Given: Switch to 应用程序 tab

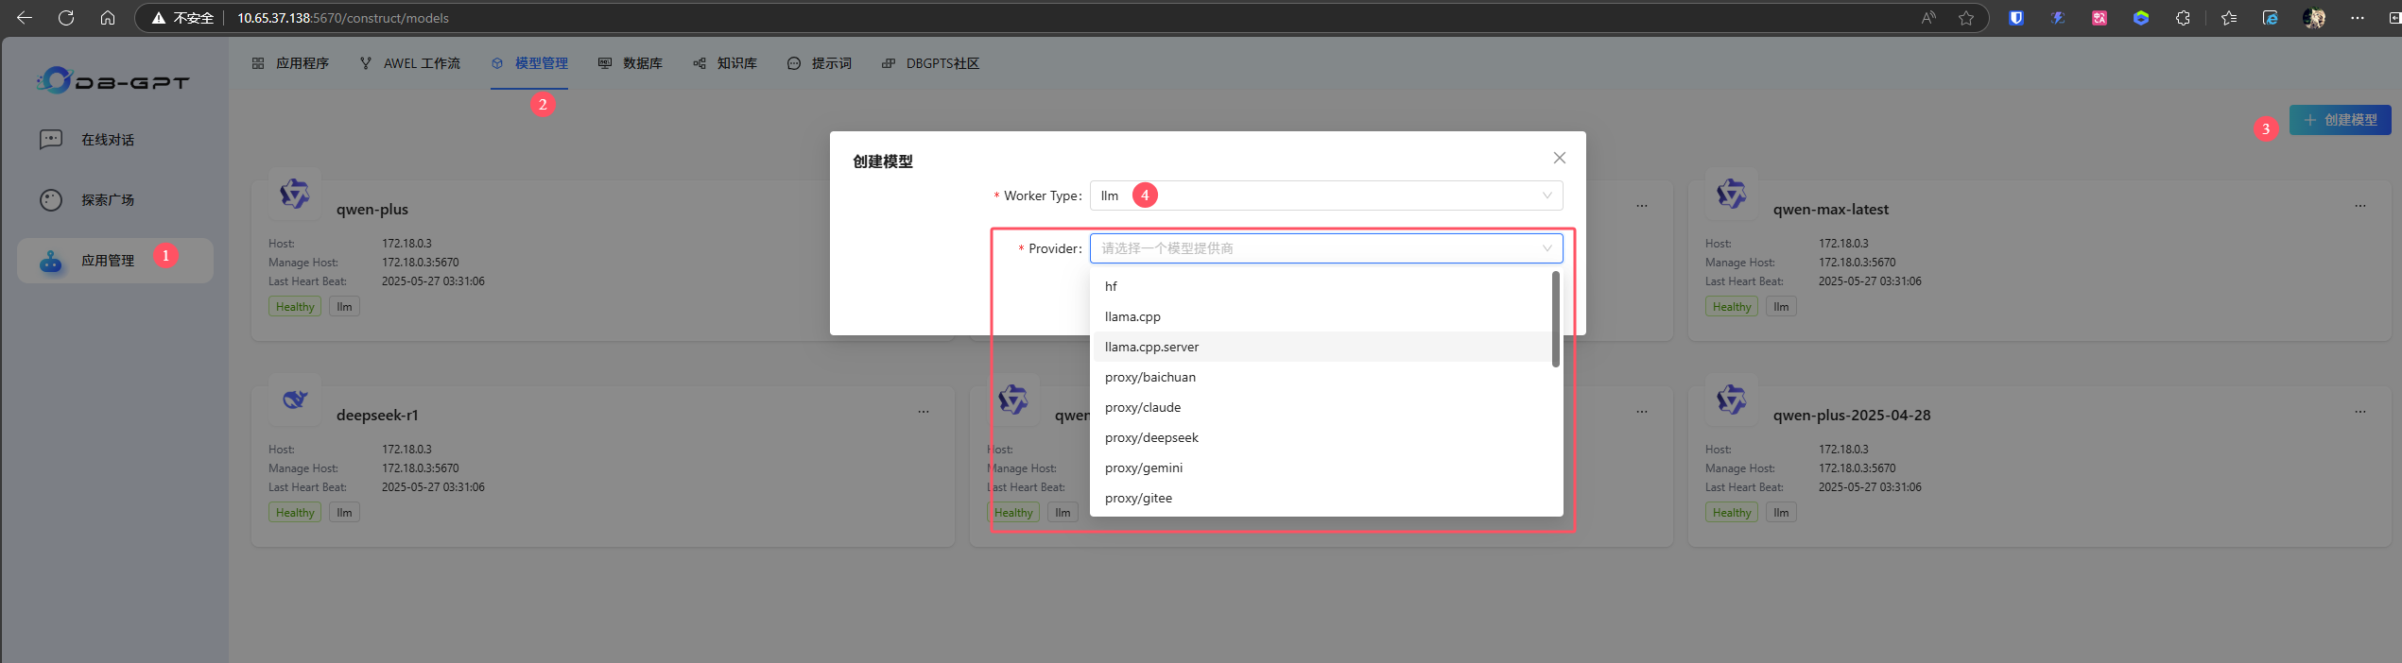Looking at the screenshot, I should tap(290, 63).
